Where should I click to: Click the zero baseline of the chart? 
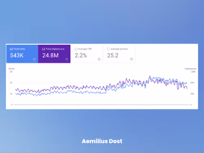tap(101, 105)
